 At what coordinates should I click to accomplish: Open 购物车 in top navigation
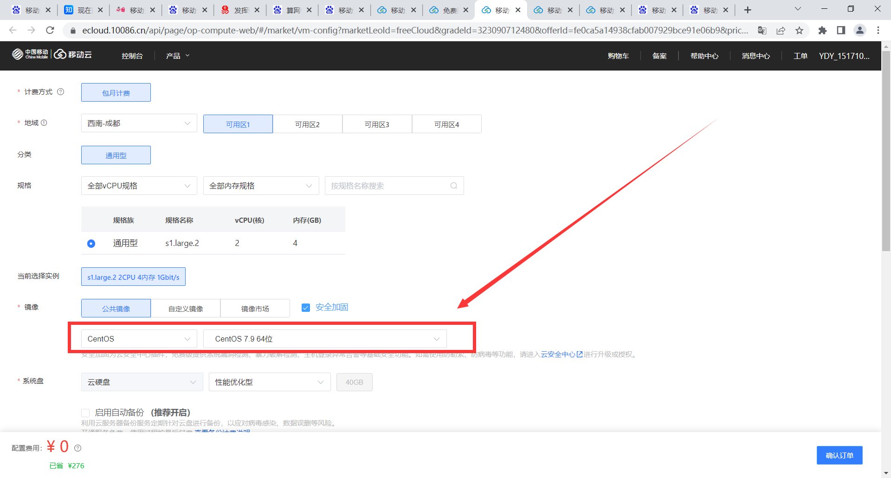618,56
